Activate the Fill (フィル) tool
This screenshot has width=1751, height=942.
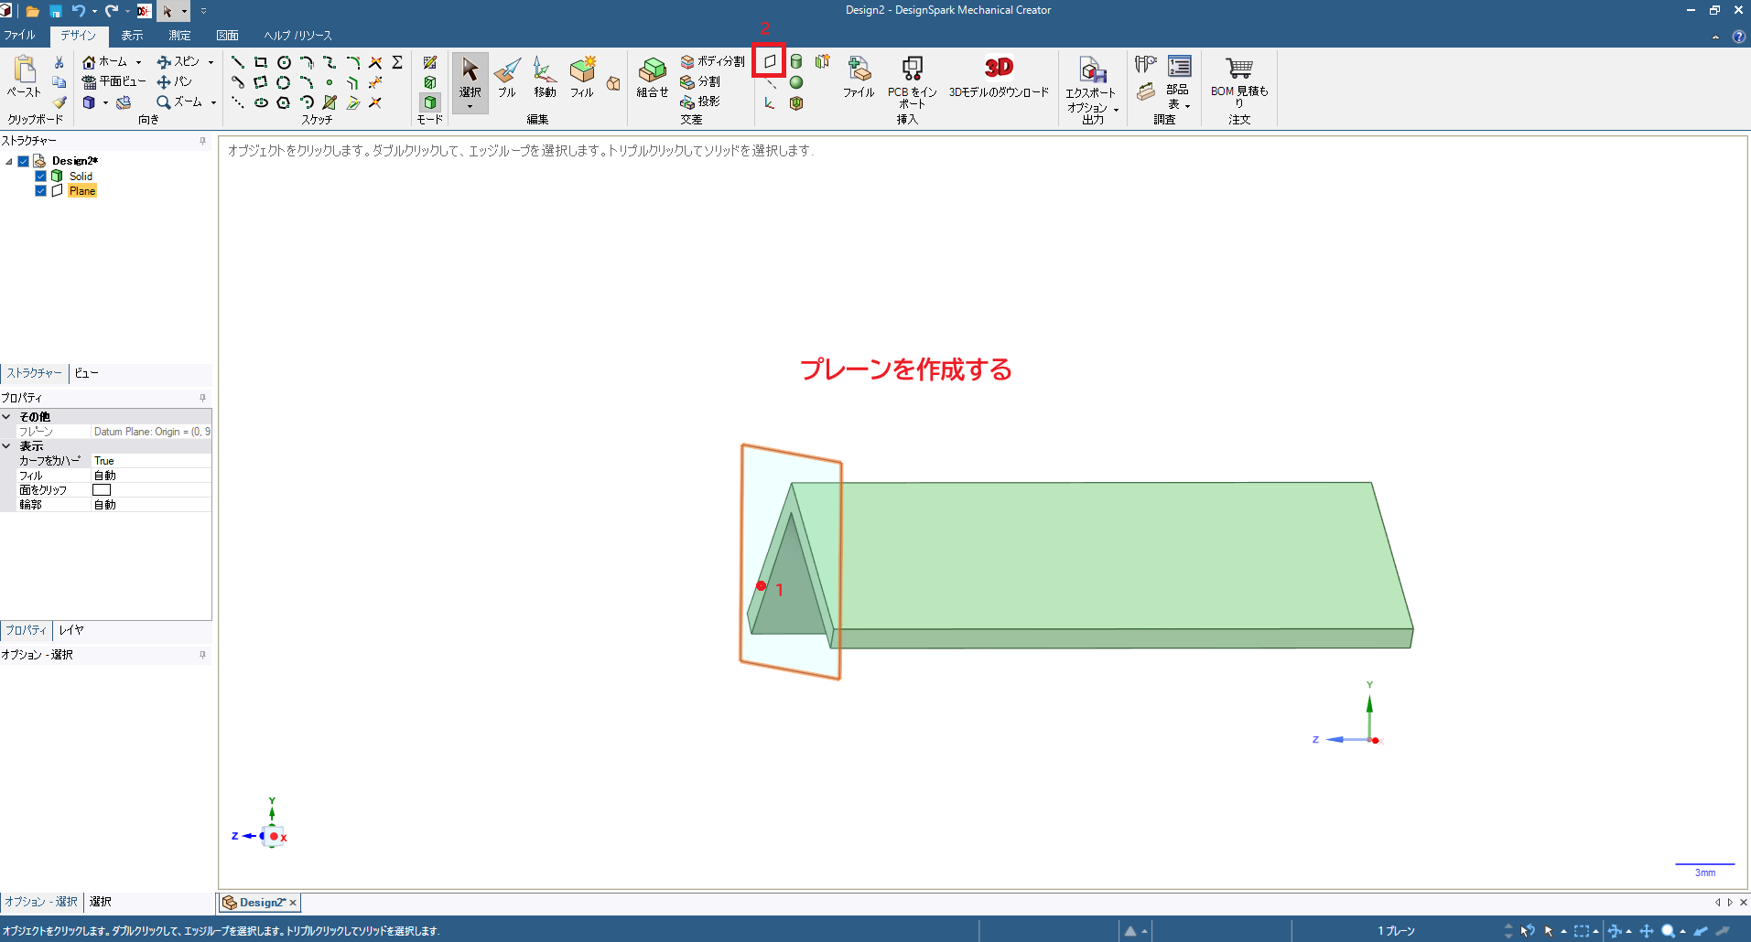point(582,77)
